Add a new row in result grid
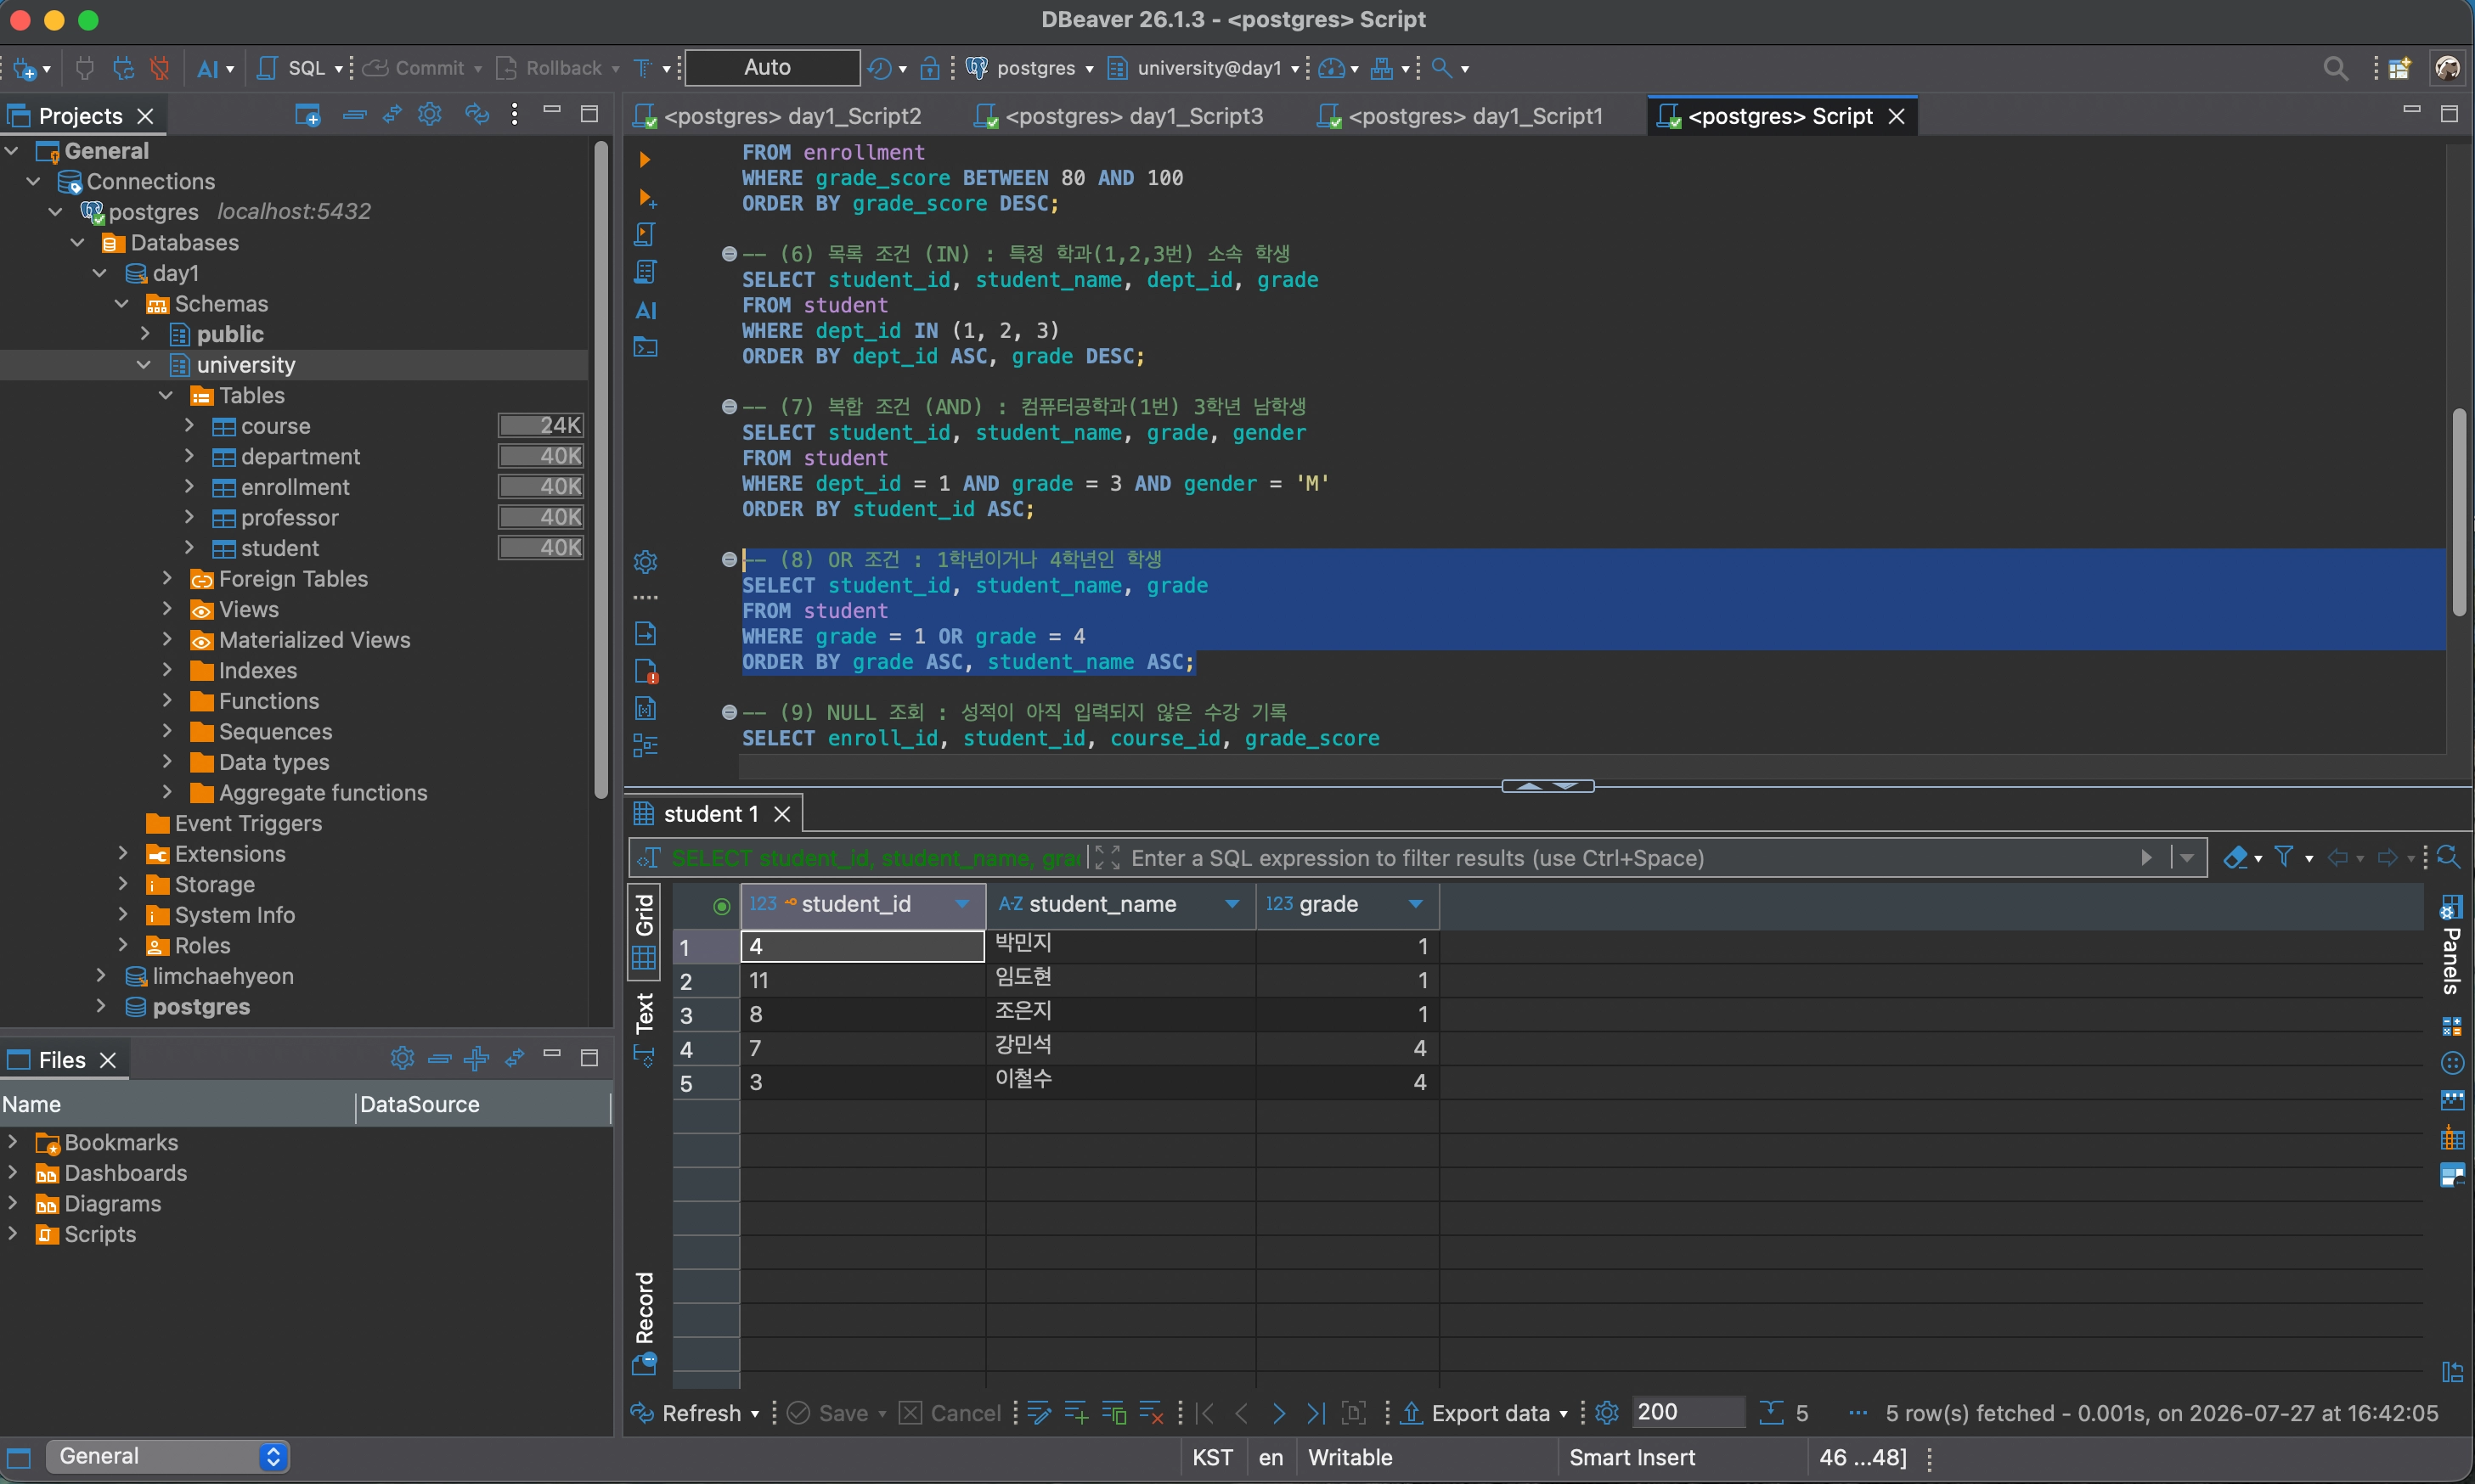 click(x=1076, y=1413)
